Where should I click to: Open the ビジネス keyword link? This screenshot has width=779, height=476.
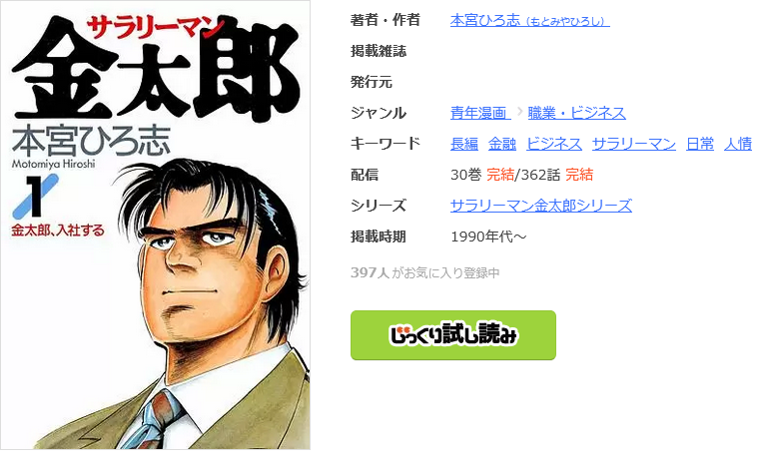[x=554, y=144]
